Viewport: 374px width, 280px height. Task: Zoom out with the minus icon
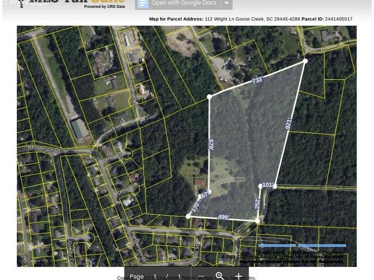point(201,277)
